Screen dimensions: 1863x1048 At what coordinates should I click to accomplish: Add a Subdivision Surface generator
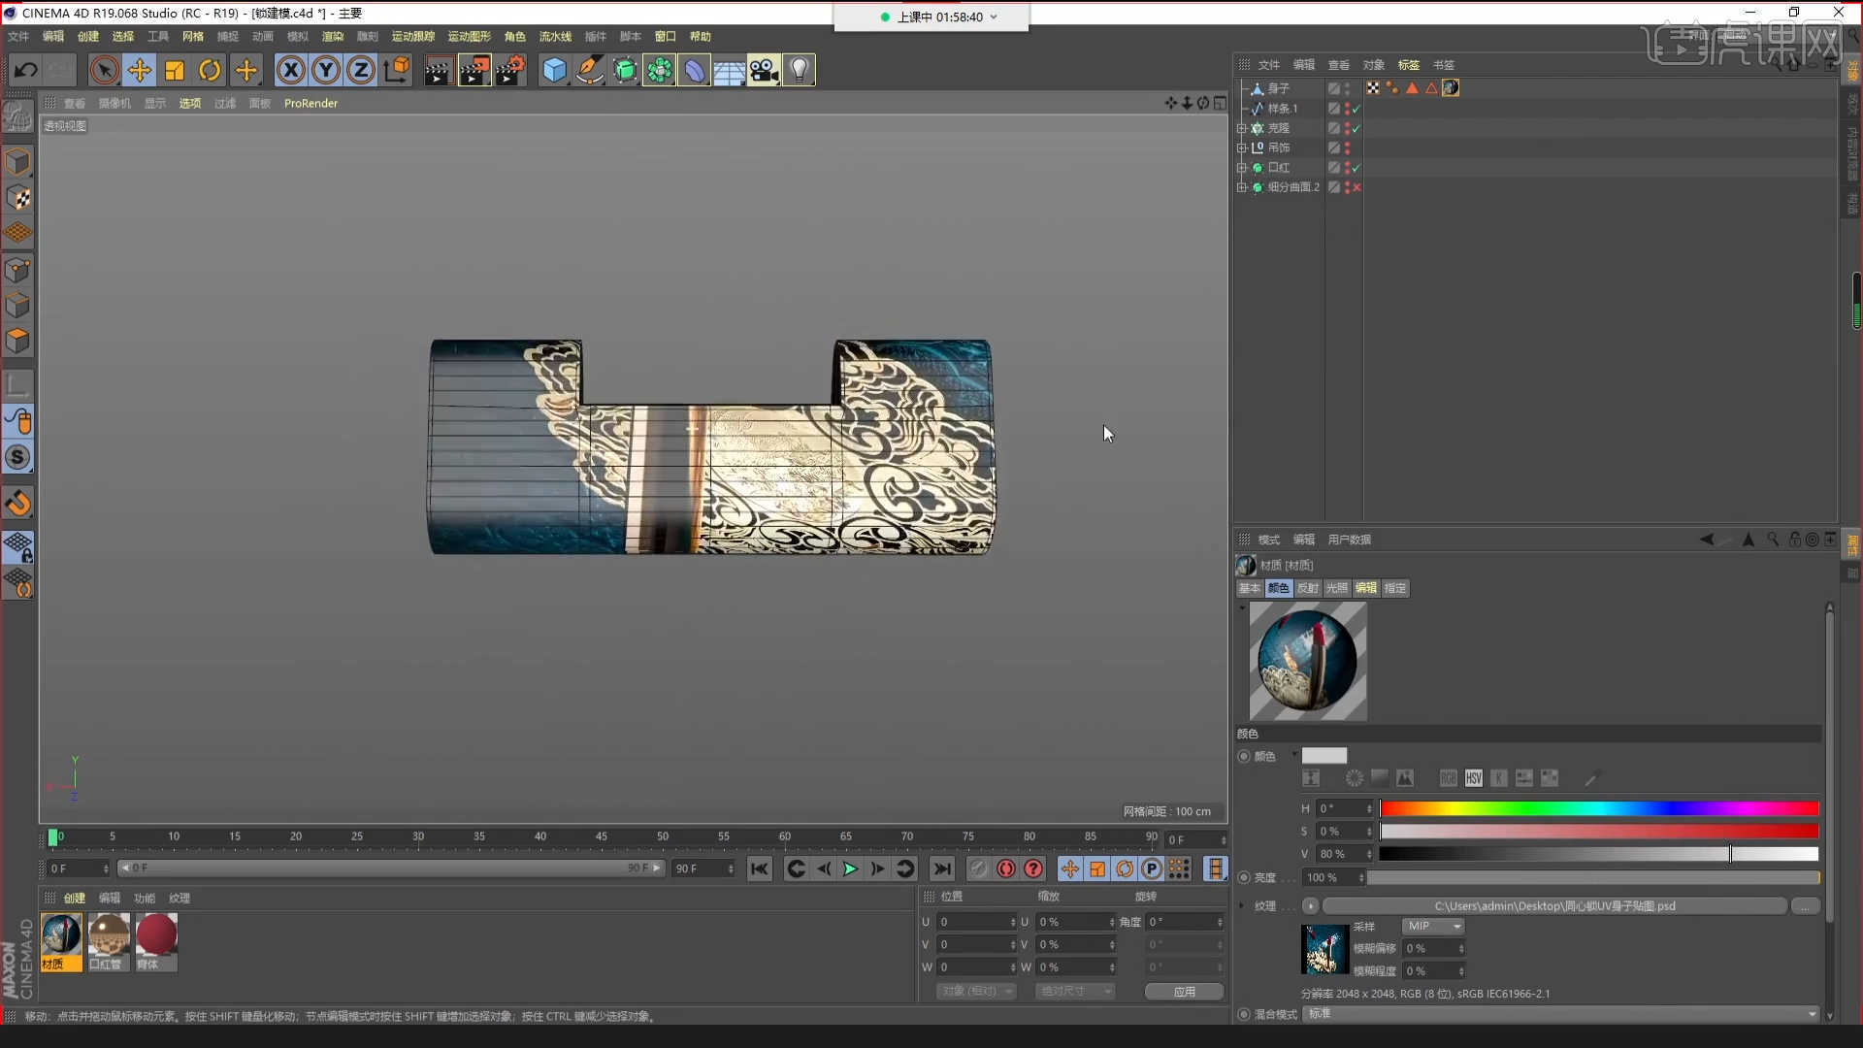(x=626, y=70)
